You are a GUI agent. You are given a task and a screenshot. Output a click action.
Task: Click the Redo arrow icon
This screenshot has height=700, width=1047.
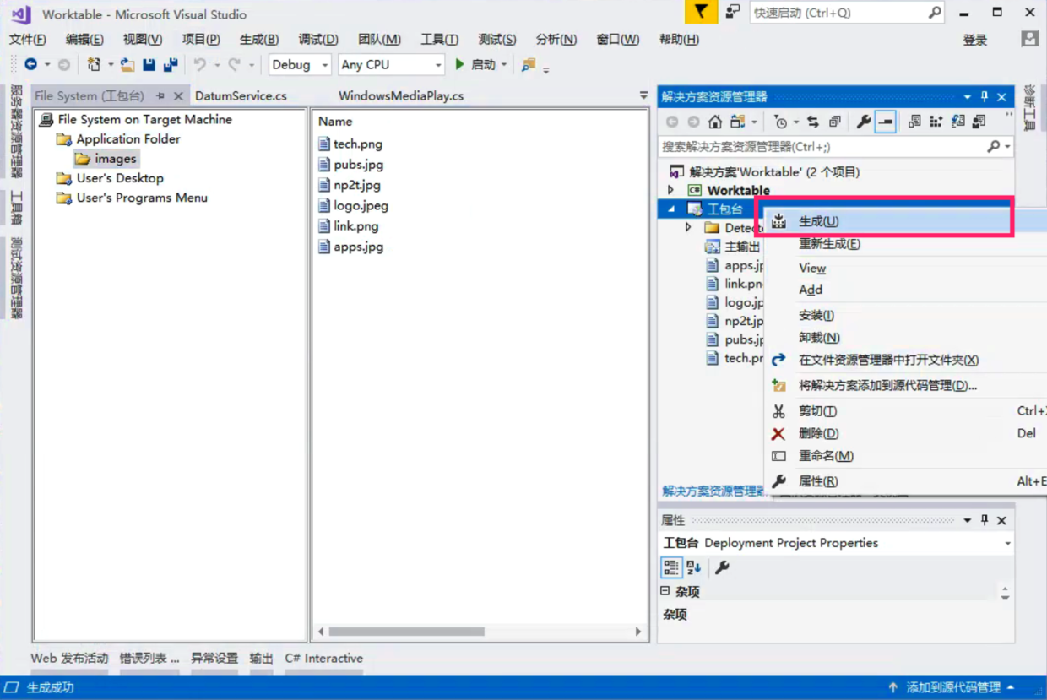(x=234, y=64)
